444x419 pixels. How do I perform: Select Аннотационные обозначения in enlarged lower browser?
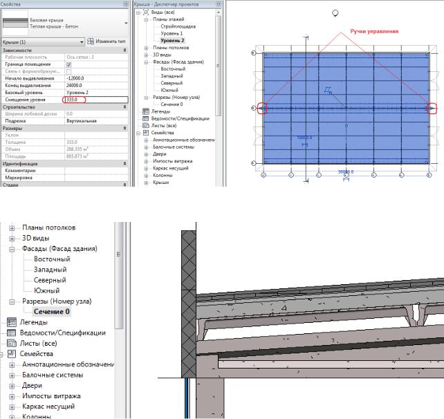(68, 364)
